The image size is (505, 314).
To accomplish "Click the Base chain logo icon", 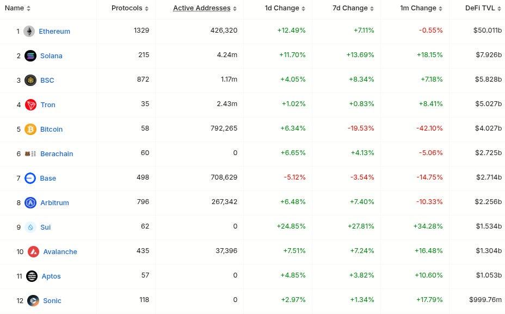I will [30, 178].
